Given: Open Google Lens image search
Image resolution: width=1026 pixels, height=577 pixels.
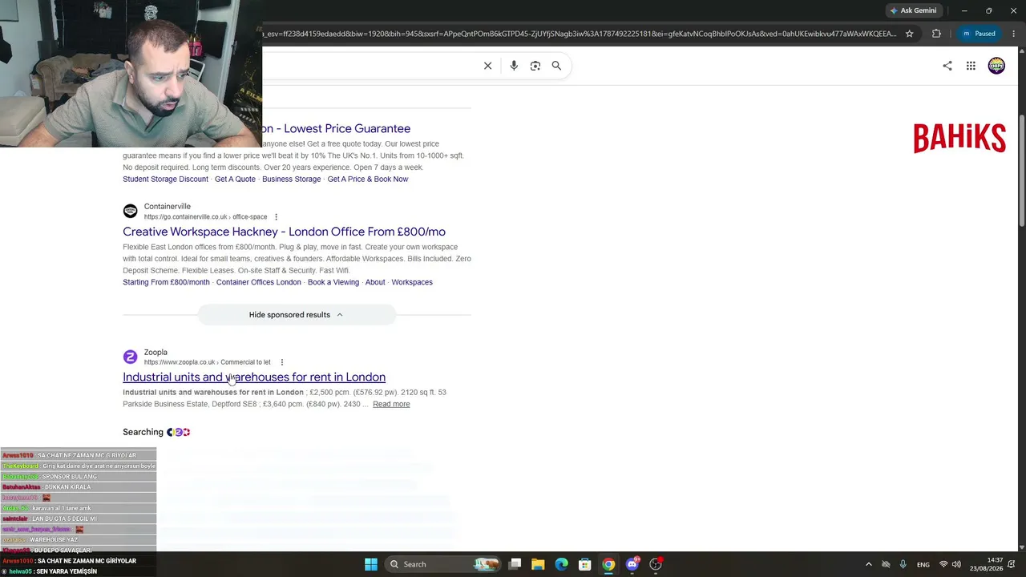Looking at the screenshot, I should [535, 66].
